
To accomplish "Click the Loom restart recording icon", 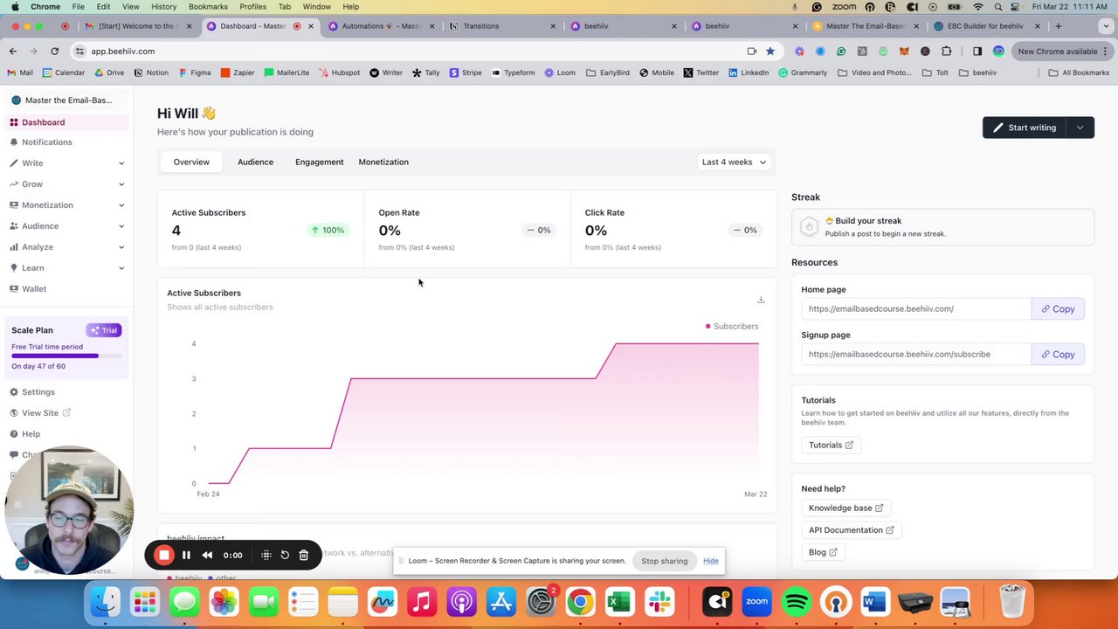I will (285, 555).
